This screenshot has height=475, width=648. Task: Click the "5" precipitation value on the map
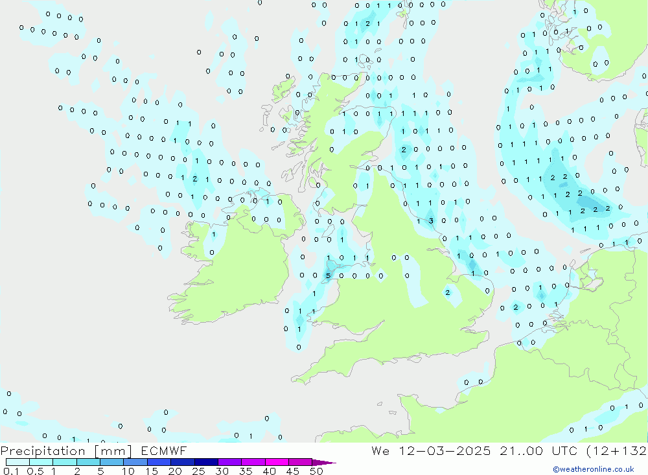click(x=328, y=276)
